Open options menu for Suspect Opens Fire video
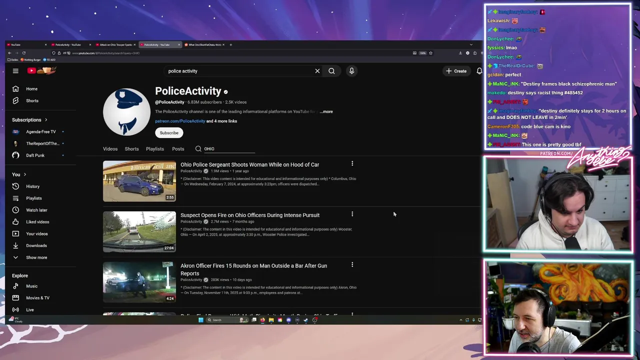 [352, 214]
